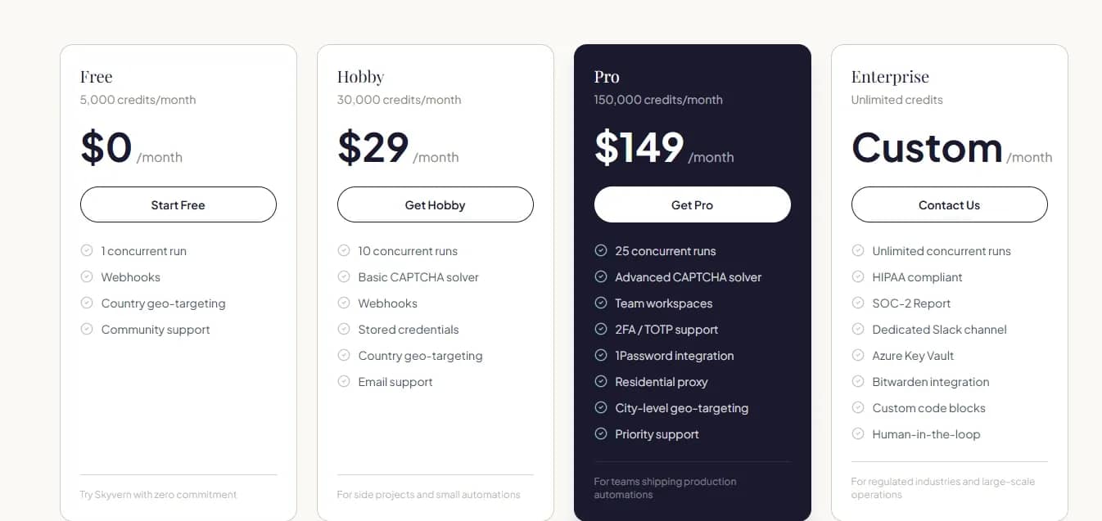
Task: Open the Contact Us button
Action: point(950,204)
